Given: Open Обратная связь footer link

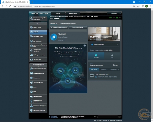Looking at the screenshot, I should pos(73,117).
